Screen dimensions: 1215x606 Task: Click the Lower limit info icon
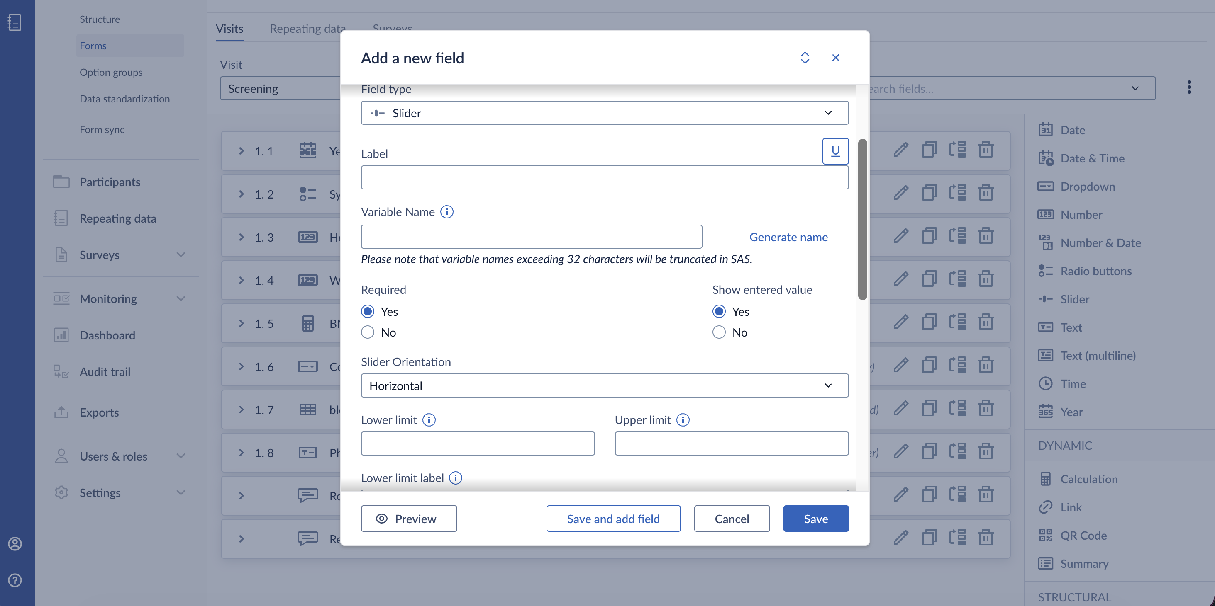[429, 420]
